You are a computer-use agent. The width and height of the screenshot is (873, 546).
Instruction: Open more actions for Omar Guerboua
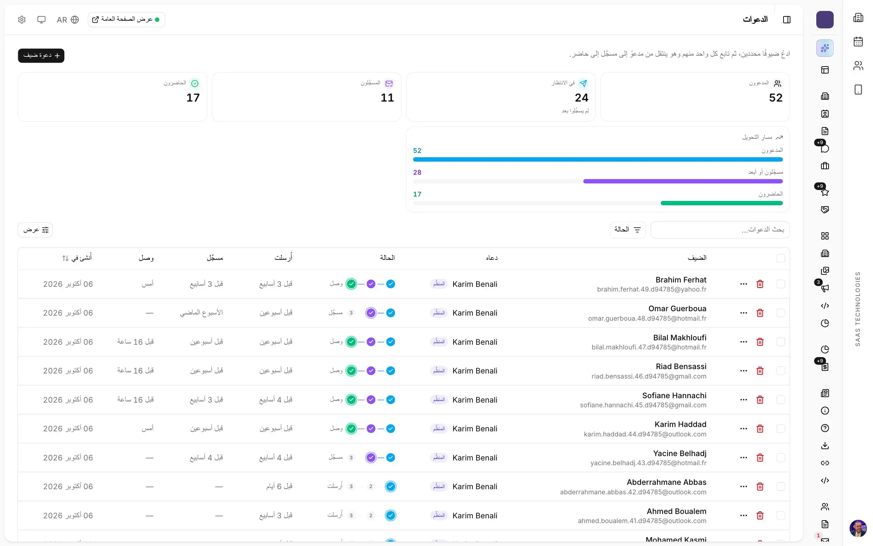click(x=744, y=313)
